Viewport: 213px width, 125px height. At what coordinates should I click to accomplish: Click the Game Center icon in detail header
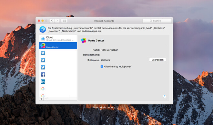tap(84, 40)
